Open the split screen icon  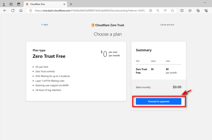coord(182,11)
